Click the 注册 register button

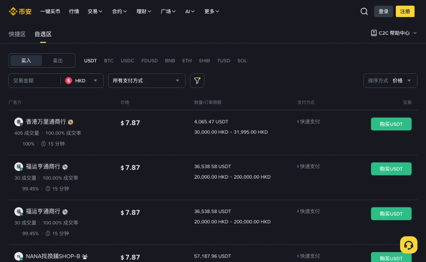pos(405,11)
